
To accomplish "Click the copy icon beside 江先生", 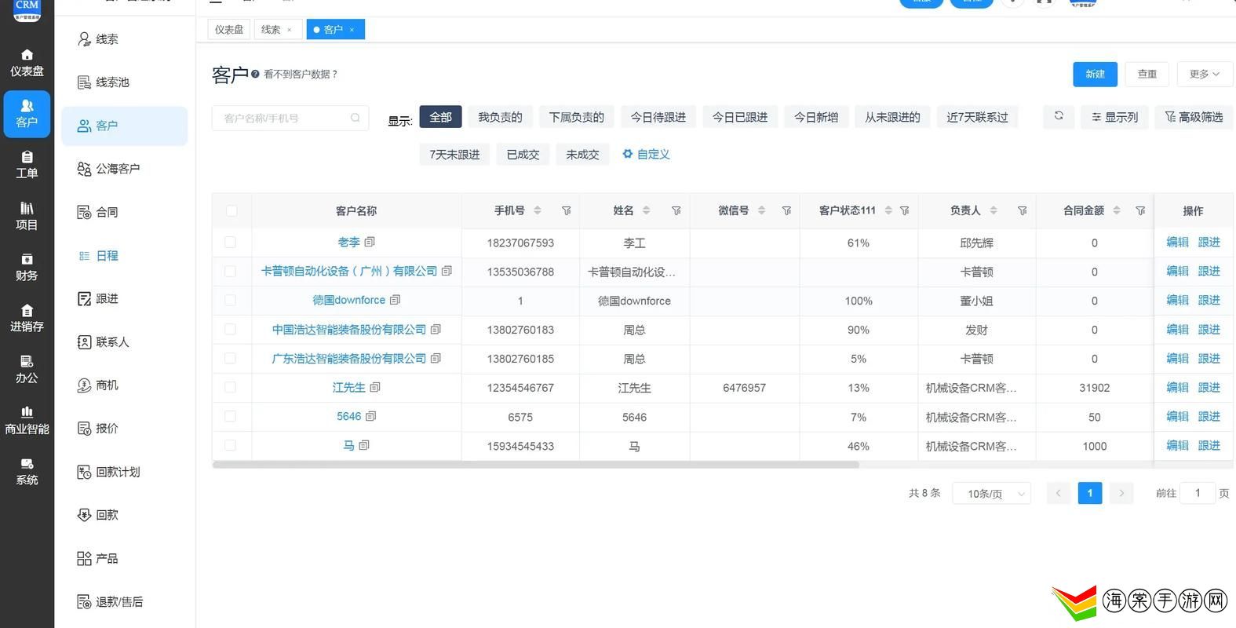I will coord(375,387).
